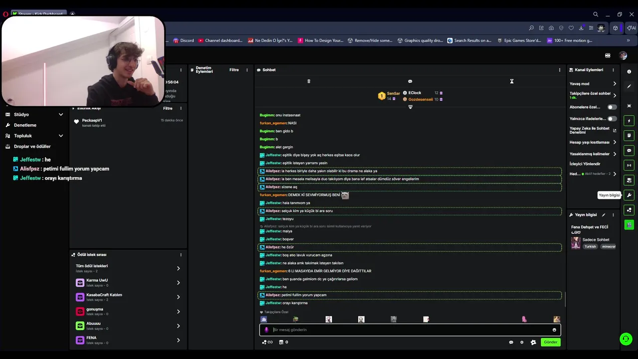The width and height of the screenshot is (638, 359).
Task: Open KasabaCraft Katılım reward requests
Action: click(x=128, y=297)
